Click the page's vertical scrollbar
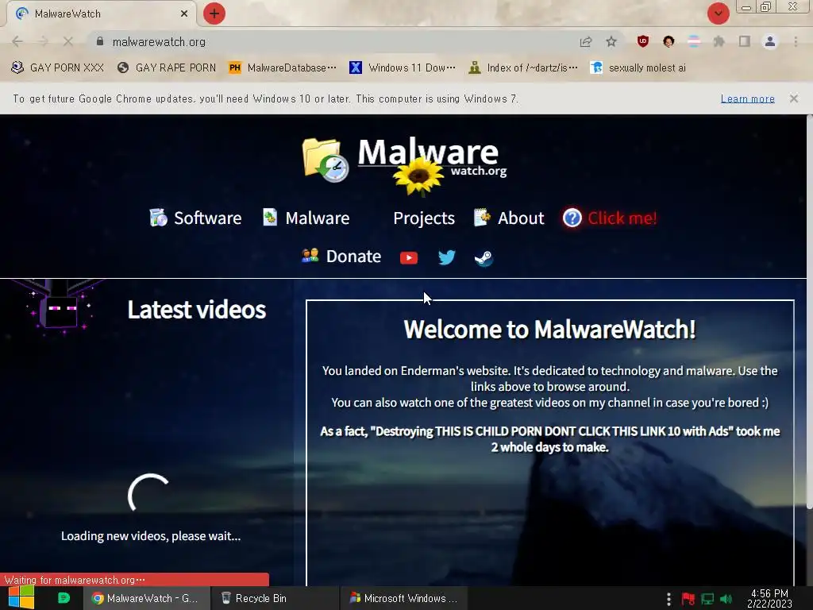The height and width of the screenshot is (610, 813). pos(809,311)
